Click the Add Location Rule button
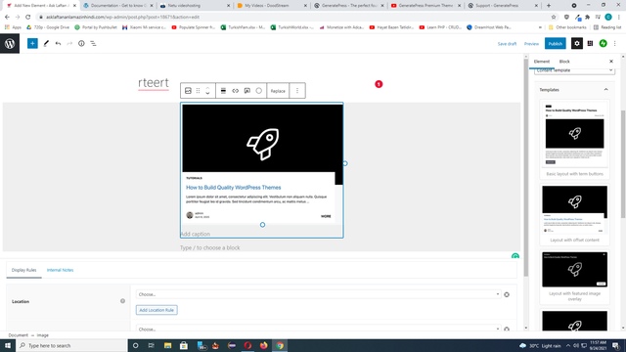This screenshot has width=626, height=352. (x=156, y=310)
